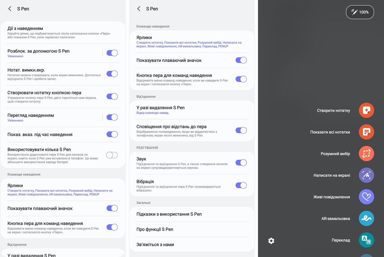
Task: Open the У разі видалення S Pen option in the middle screen
Action: coord(192,110)
